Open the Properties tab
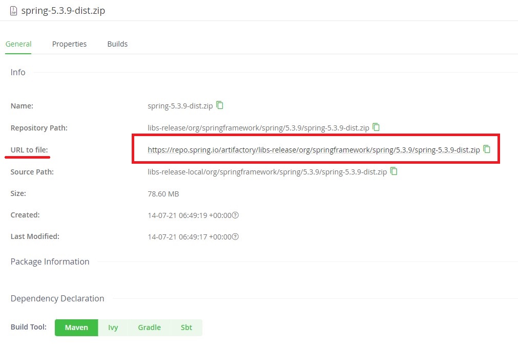Screen dimensions: 518x350 [69, 44]
